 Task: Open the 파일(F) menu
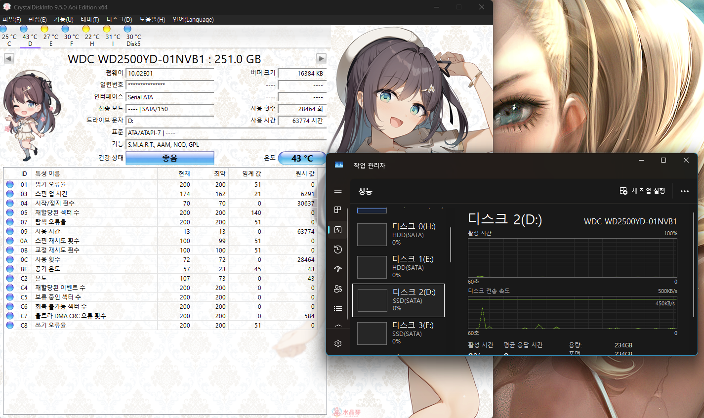(x=12, y=20)
